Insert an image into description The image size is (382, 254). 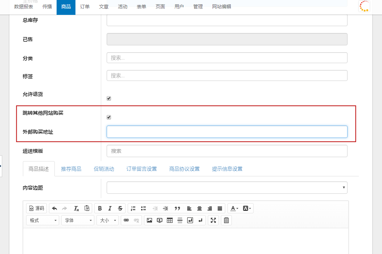[149, 220]
